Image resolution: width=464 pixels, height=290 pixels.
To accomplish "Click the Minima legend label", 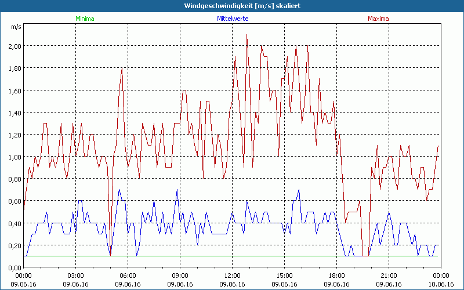I will click(x=84, y=19).
